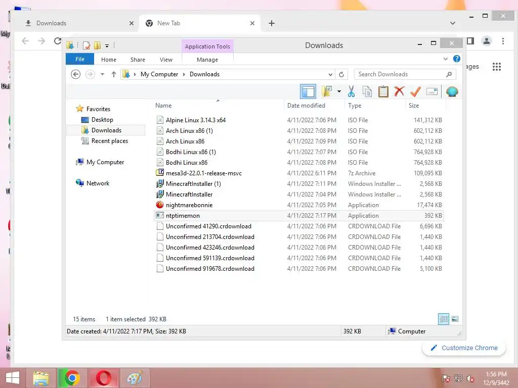Click the Chrome profile avatar icon

[487, 41]
